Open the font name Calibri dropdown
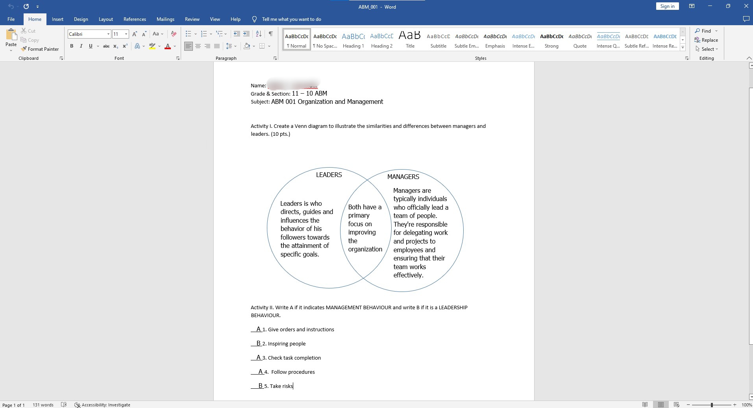This screenshot has height=408, width=753. [x=108, y=34]
